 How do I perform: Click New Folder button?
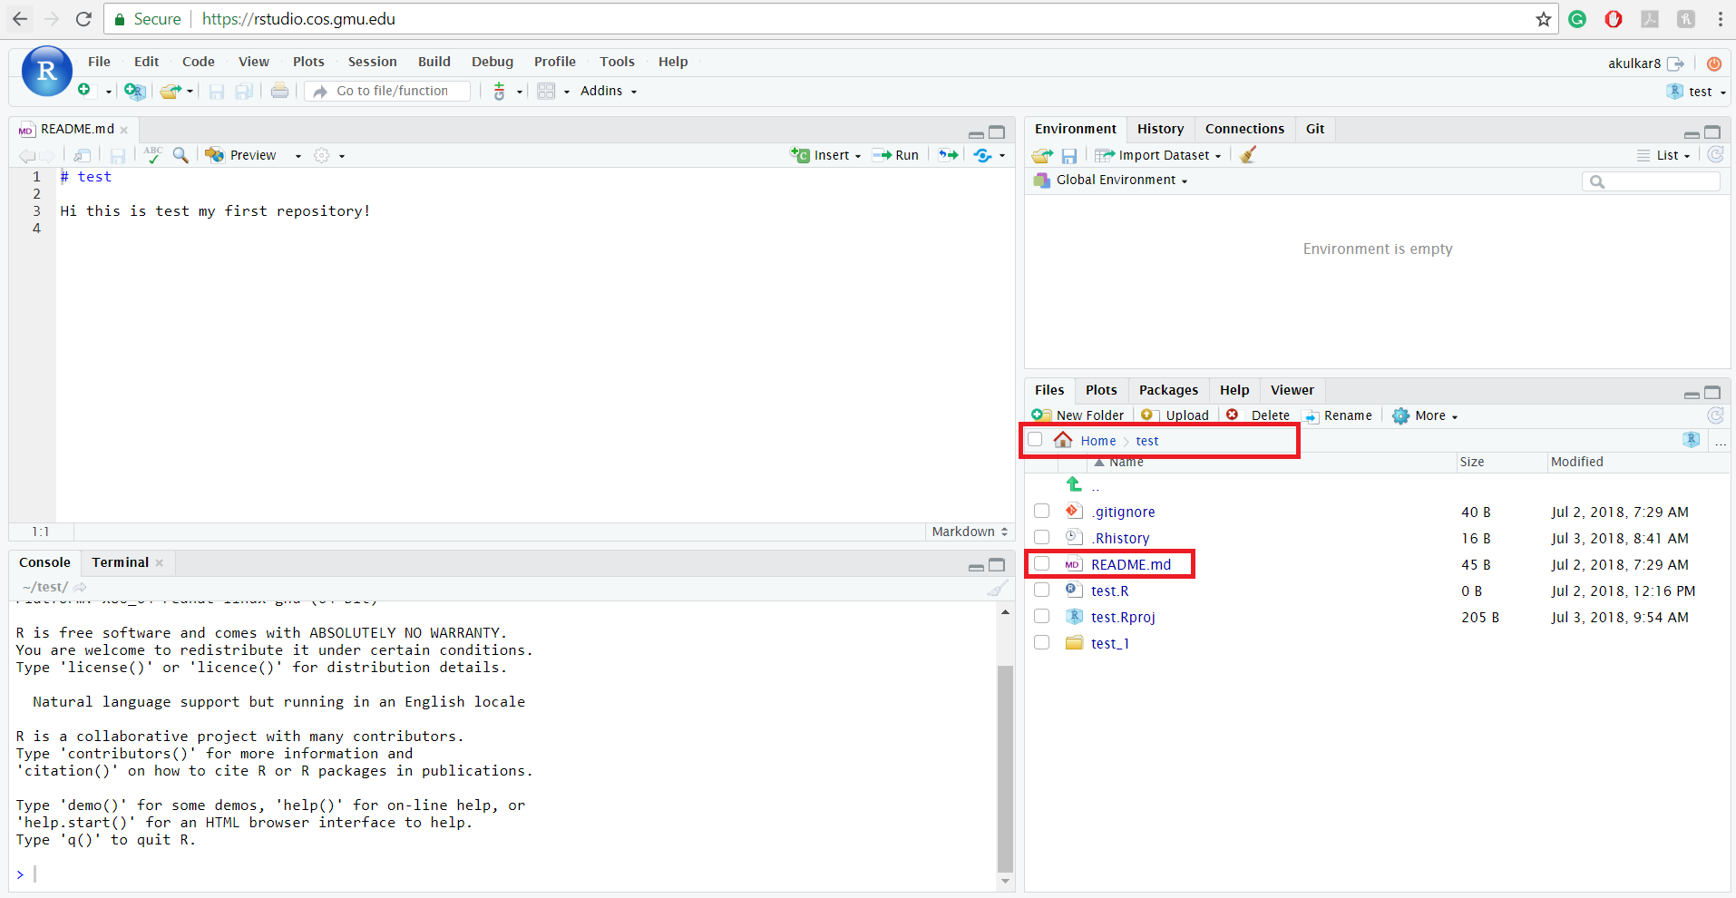coord(1078,415)
